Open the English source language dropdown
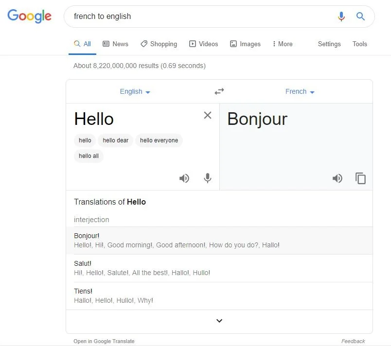The image size is (391, 346). pos(134,91)
